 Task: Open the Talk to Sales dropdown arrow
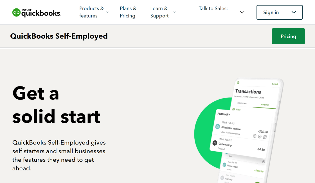(x=242, y=12)
